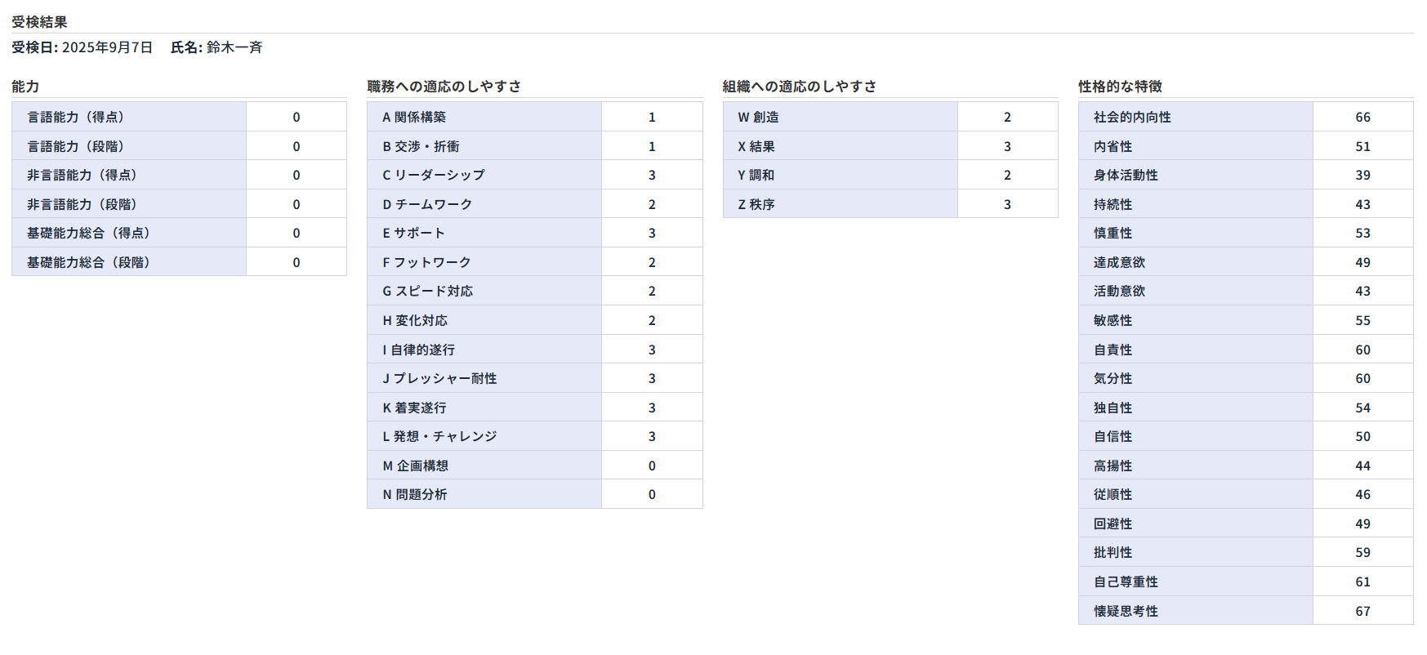Select the J プレッシャー耐性 row
Screen dimensions: 1427x655
(x=439, y=378)
